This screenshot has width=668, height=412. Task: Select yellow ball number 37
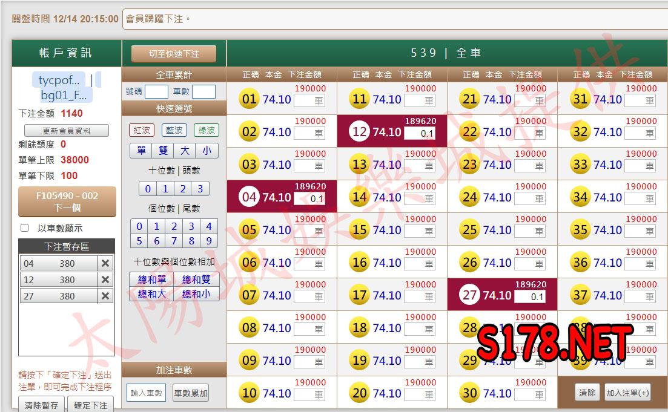(x=580, y=295)
